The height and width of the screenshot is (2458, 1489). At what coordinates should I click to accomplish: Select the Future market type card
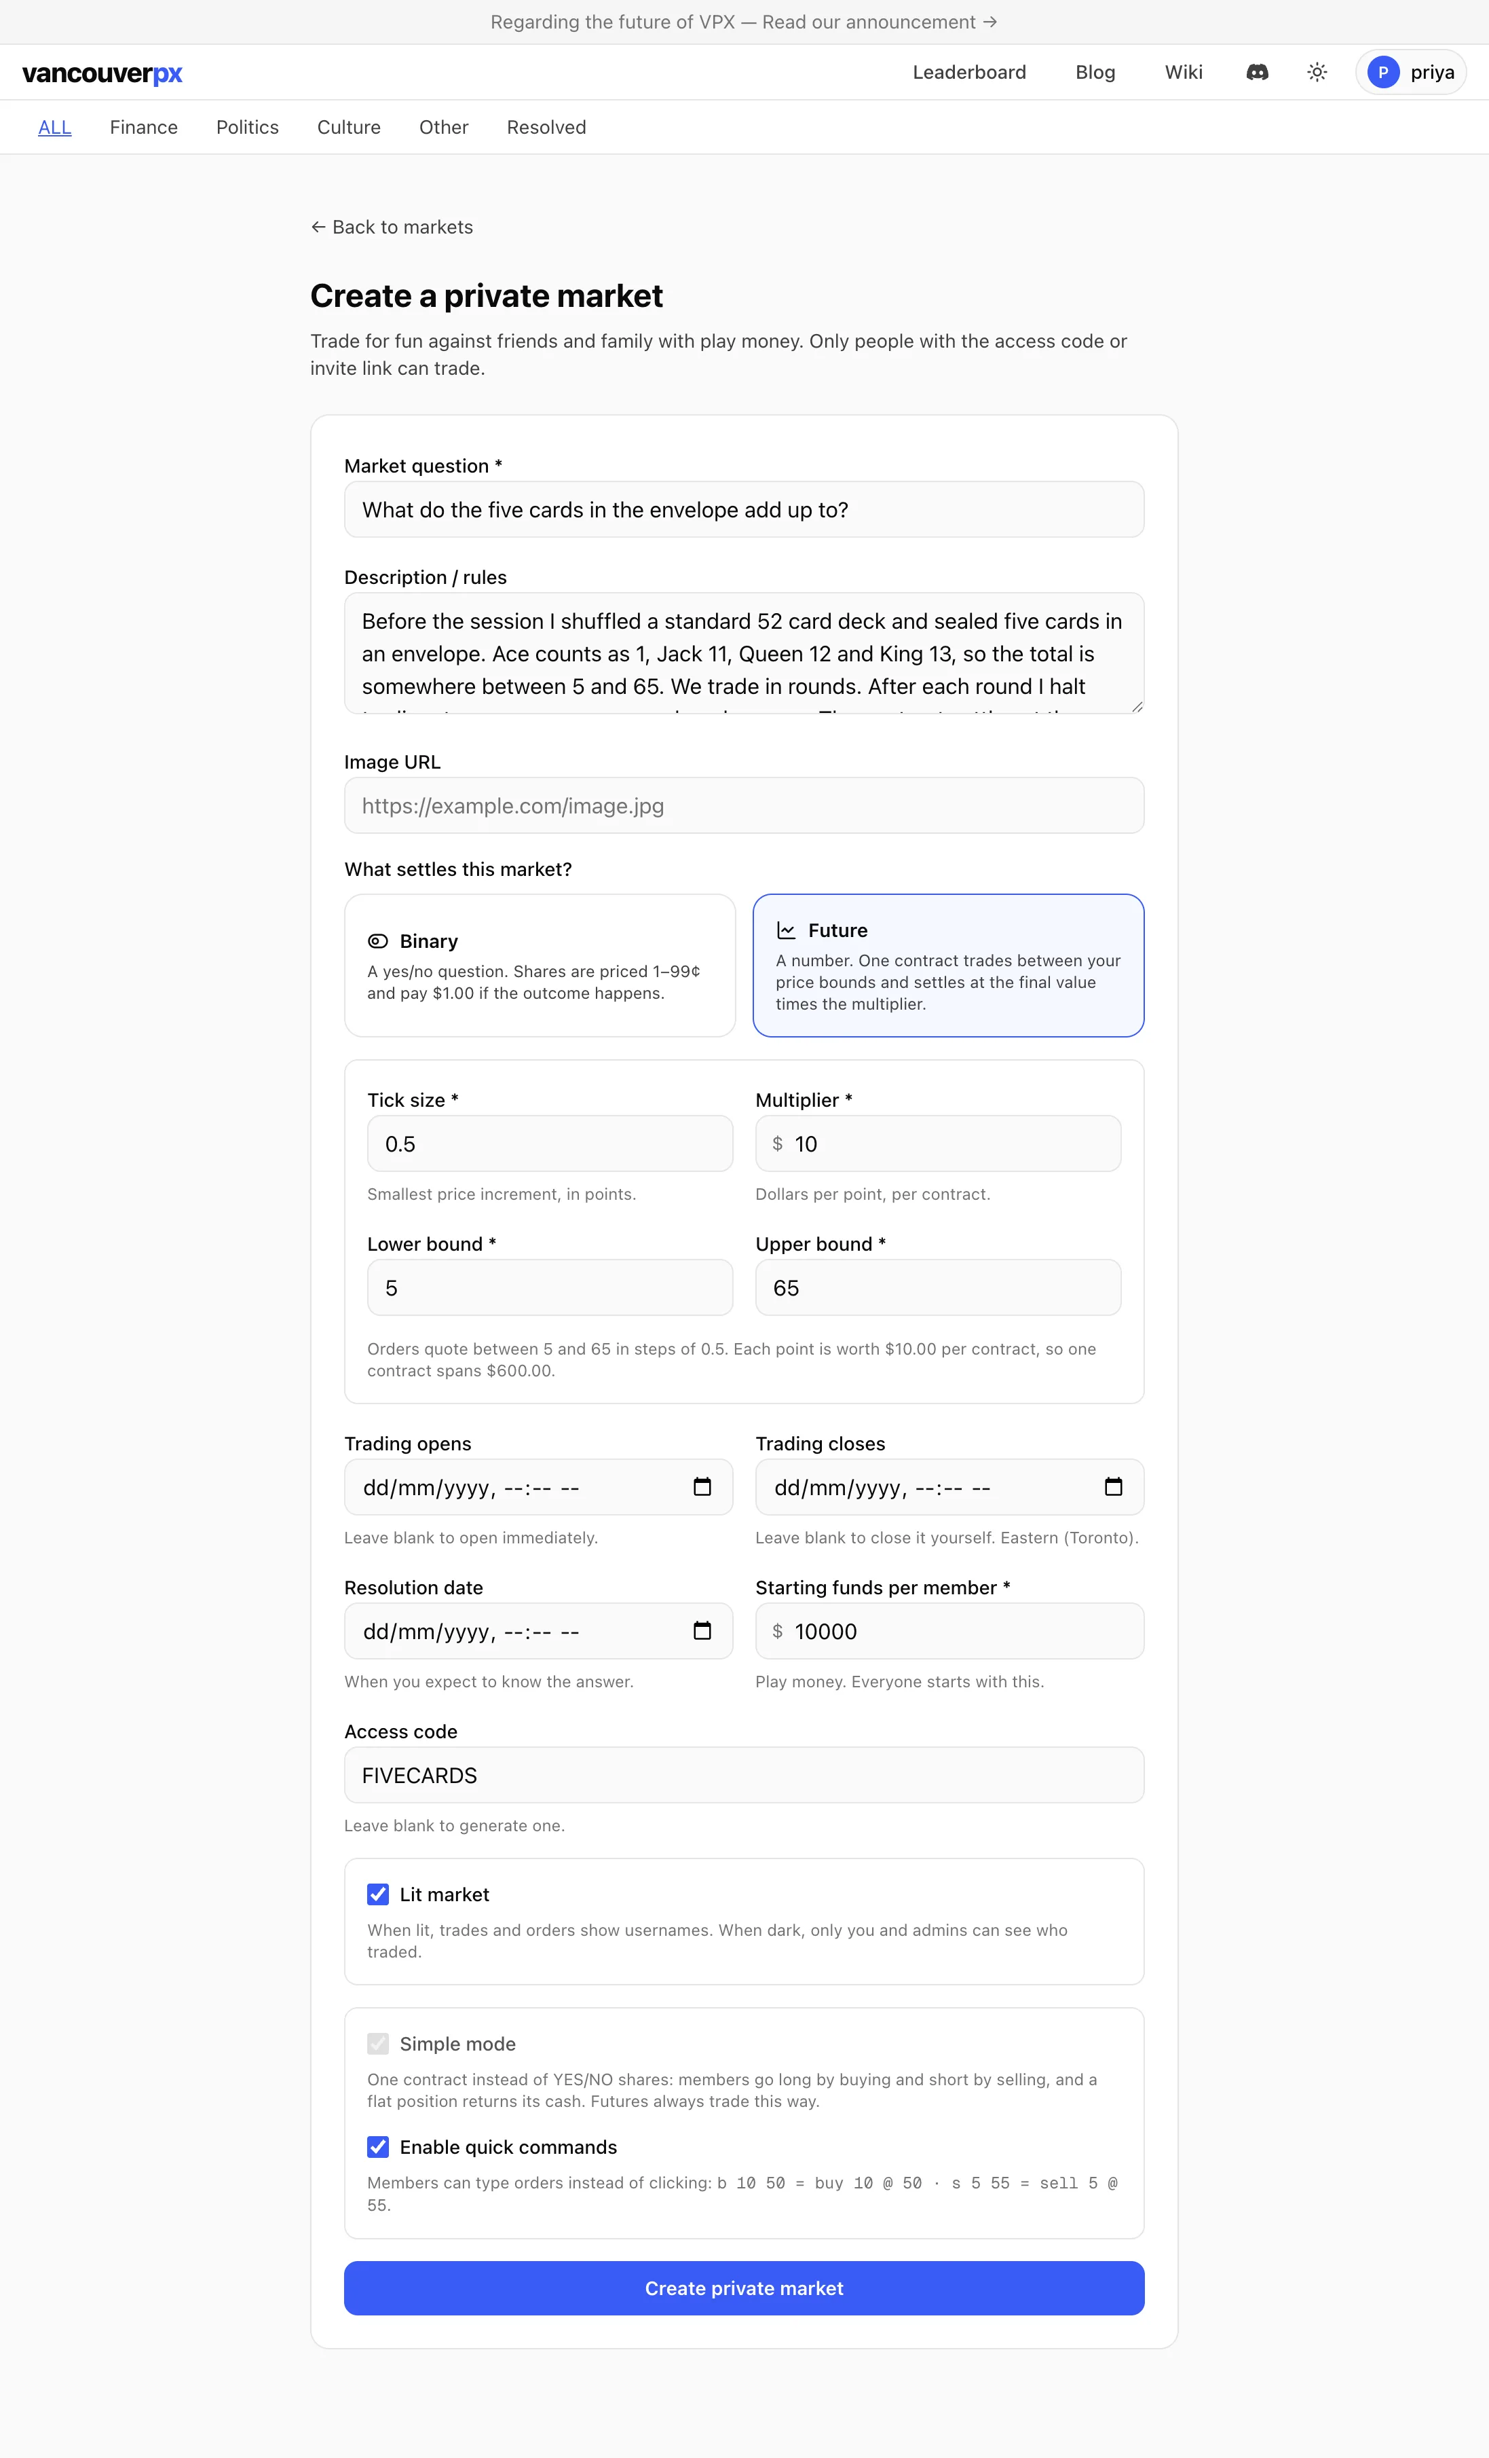[947, 965]
